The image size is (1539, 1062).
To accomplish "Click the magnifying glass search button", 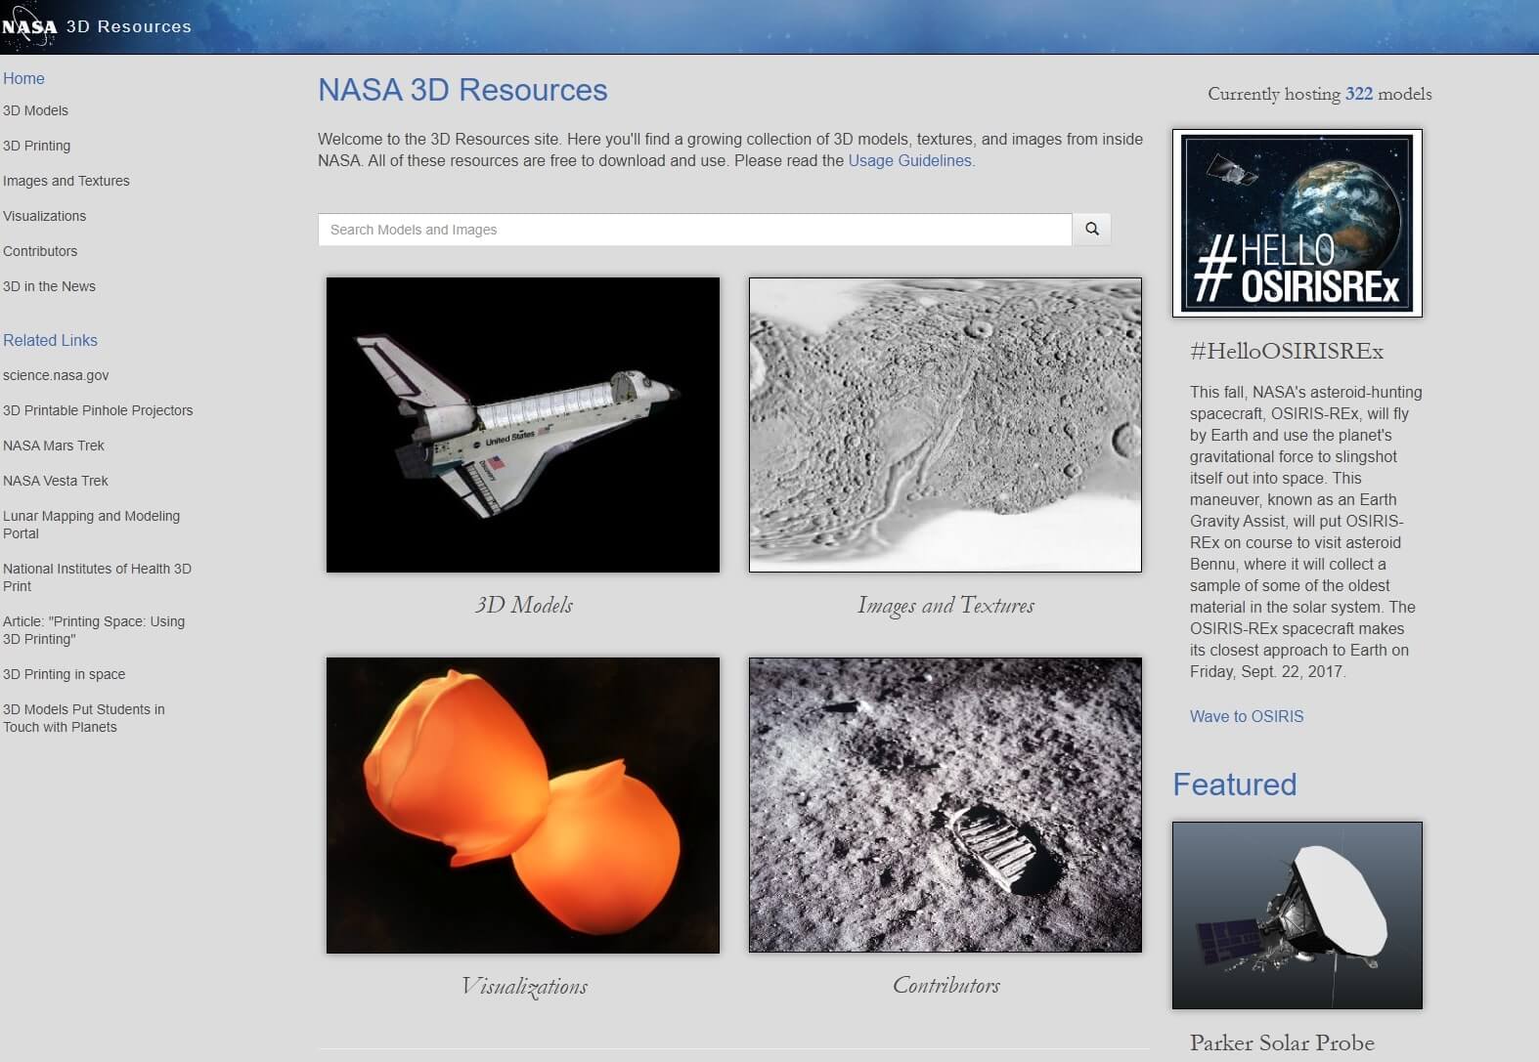I will (x=1091, y=230).
